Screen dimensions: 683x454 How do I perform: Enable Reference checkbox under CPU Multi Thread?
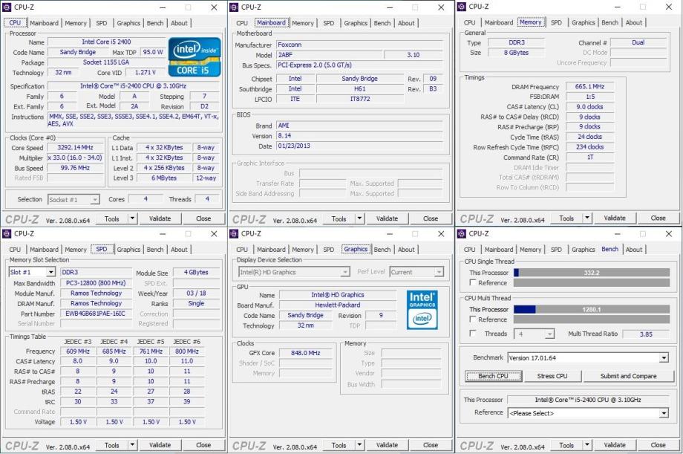click(x=472, y=320)
